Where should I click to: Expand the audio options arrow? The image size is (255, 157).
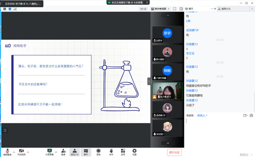[14, 152]
